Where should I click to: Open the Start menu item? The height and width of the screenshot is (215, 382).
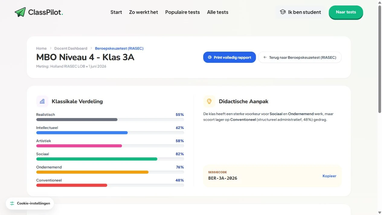pyautogui.click(x=116, y=12)
